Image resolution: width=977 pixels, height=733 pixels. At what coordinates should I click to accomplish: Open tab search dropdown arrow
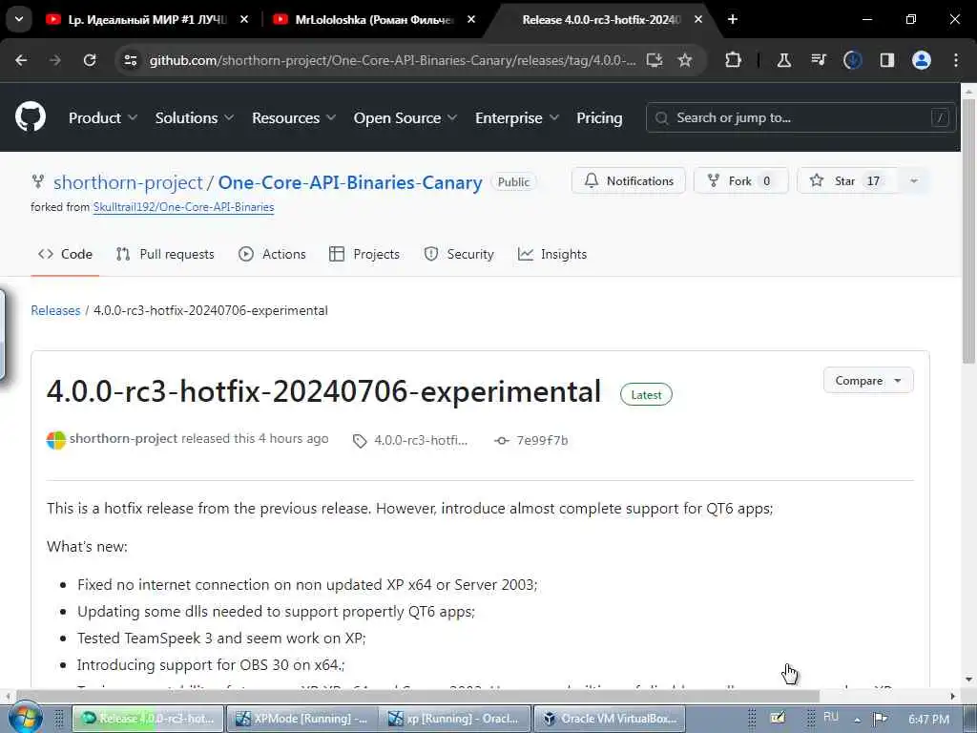click(x=19, y=19)
